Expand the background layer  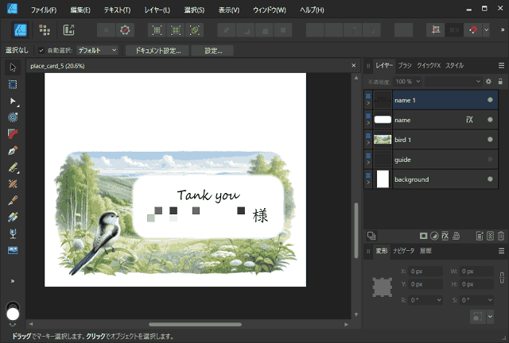point(368,183)
